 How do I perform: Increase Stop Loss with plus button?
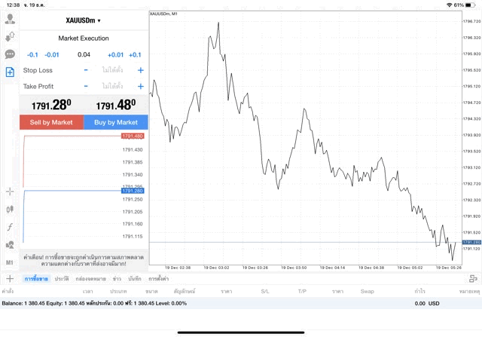click(x=140, y=70)
